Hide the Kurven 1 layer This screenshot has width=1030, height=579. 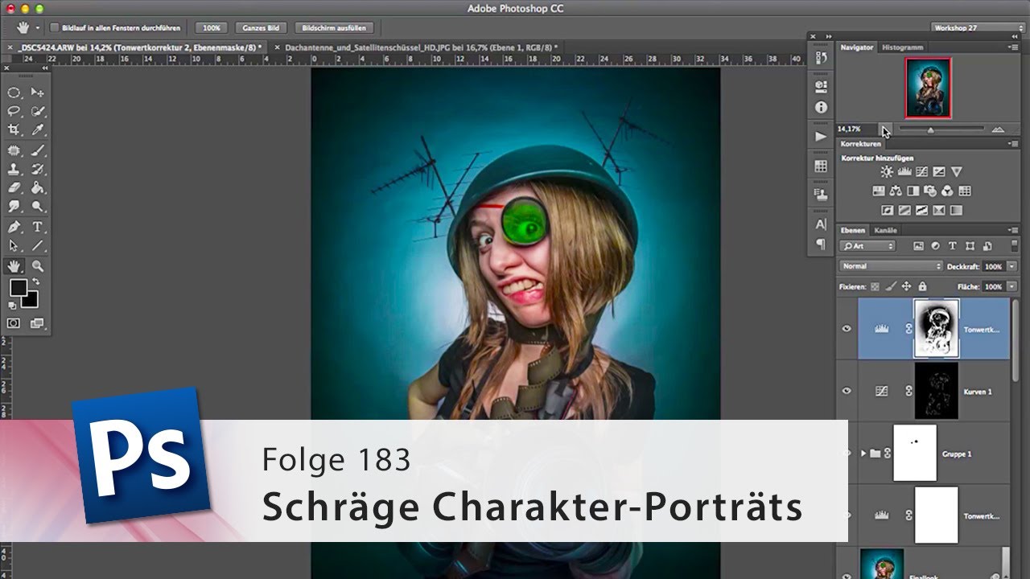coord(847,391)
